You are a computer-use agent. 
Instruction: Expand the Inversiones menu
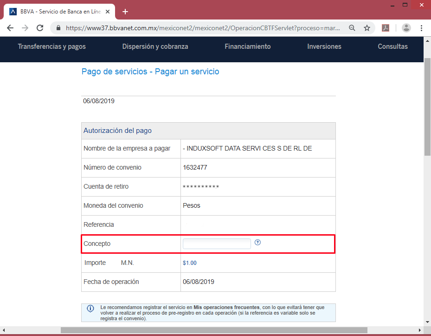pyautogui.click(x=324, y=46)
